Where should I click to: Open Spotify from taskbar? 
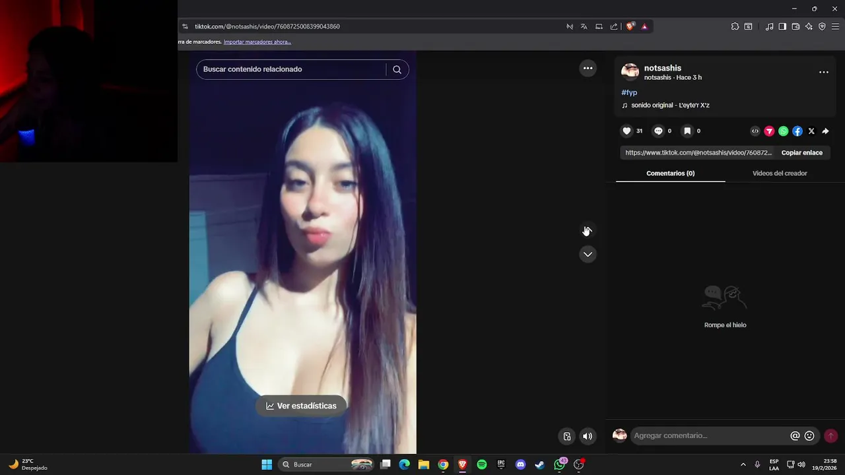[482, 464]
